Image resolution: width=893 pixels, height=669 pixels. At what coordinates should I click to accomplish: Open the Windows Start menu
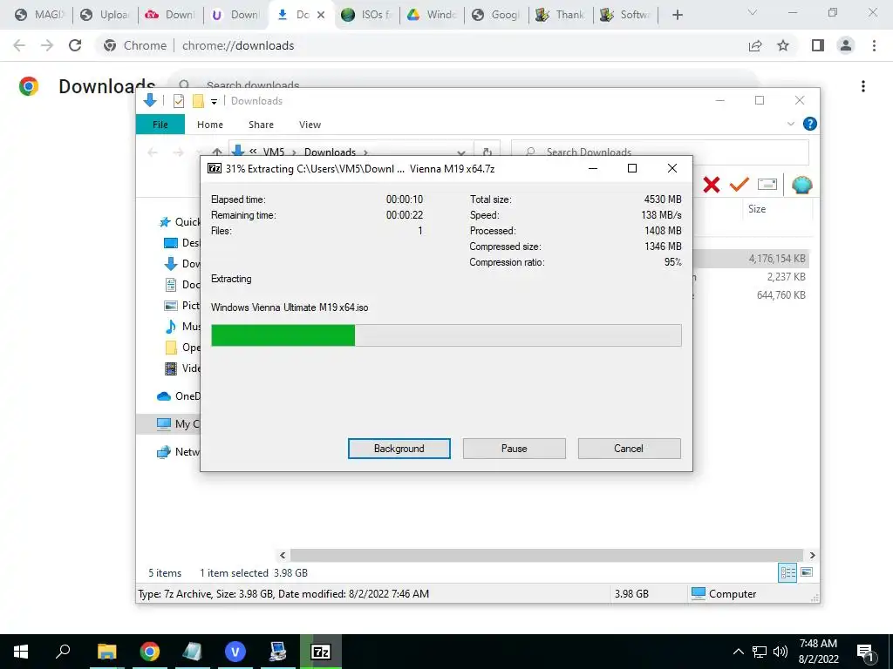21,652
